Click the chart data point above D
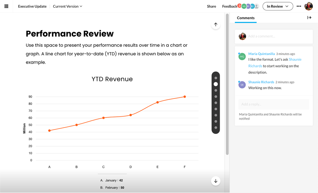The image size is (318, 193). tap(131, 115)
